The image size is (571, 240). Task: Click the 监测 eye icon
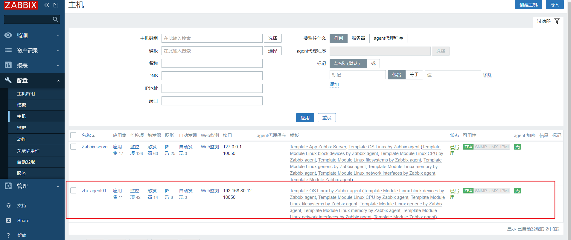pos(8,35)
